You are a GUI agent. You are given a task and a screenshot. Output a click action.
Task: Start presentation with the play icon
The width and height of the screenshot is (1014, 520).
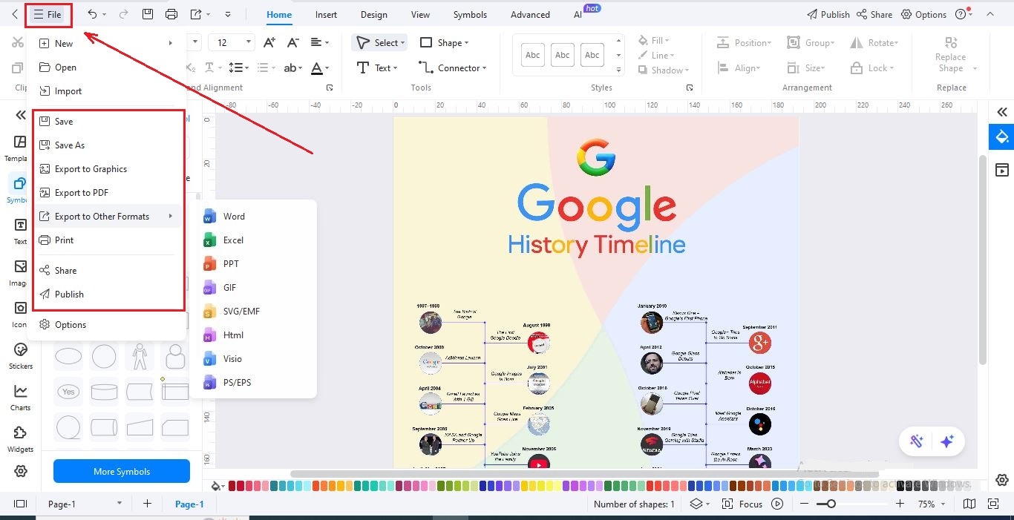click(x=777, y=504)
